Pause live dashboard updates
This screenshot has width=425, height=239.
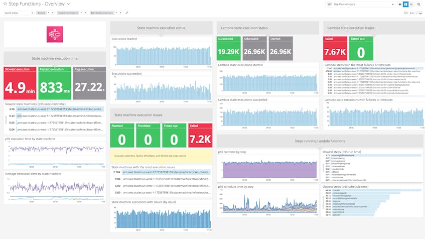coord(406,5)
